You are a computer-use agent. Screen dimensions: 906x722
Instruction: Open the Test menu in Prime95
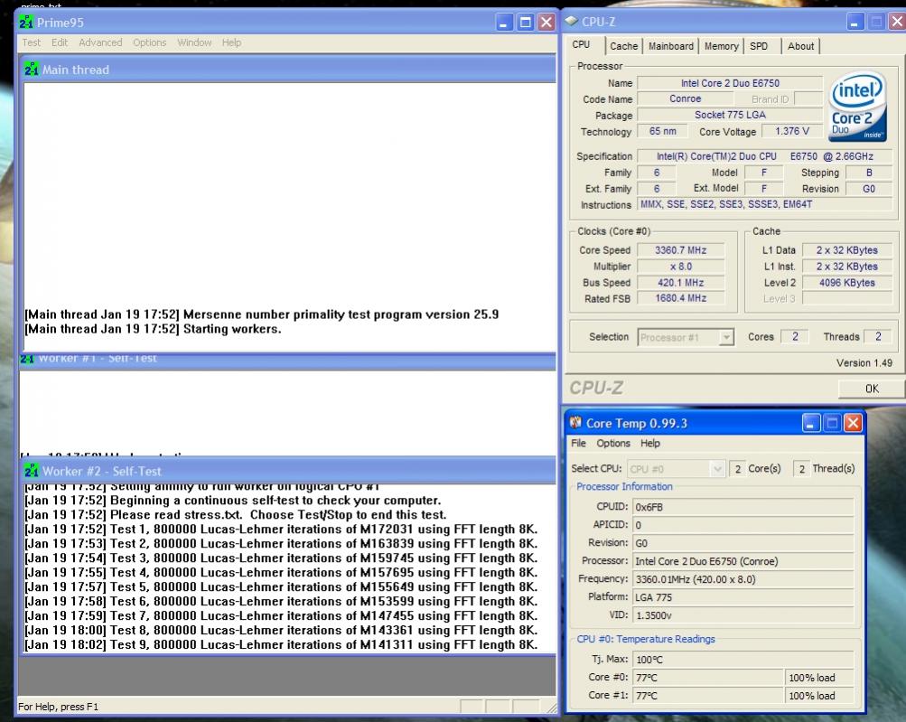click(x=32, y=42)
